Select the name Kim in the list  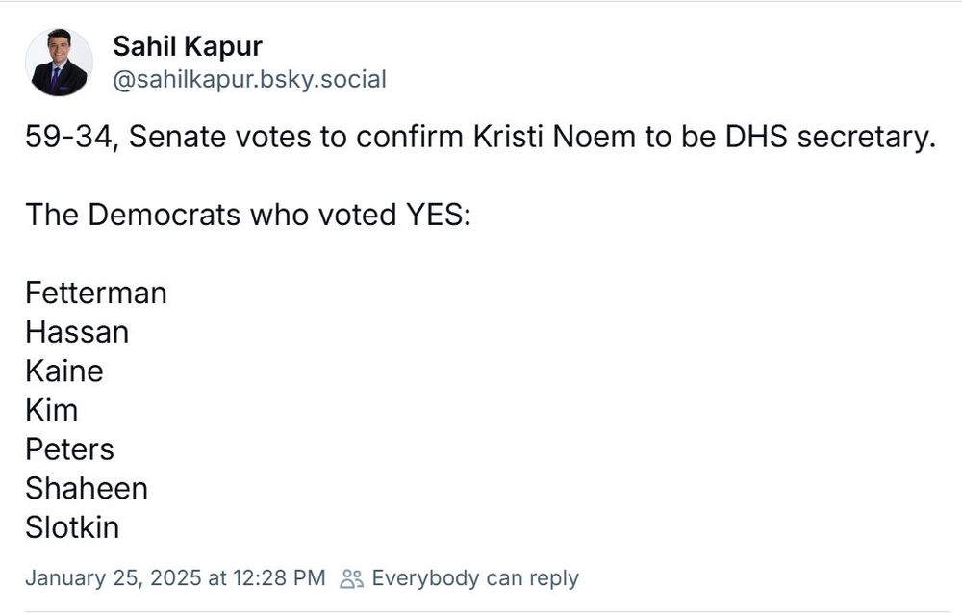point(52,410)
